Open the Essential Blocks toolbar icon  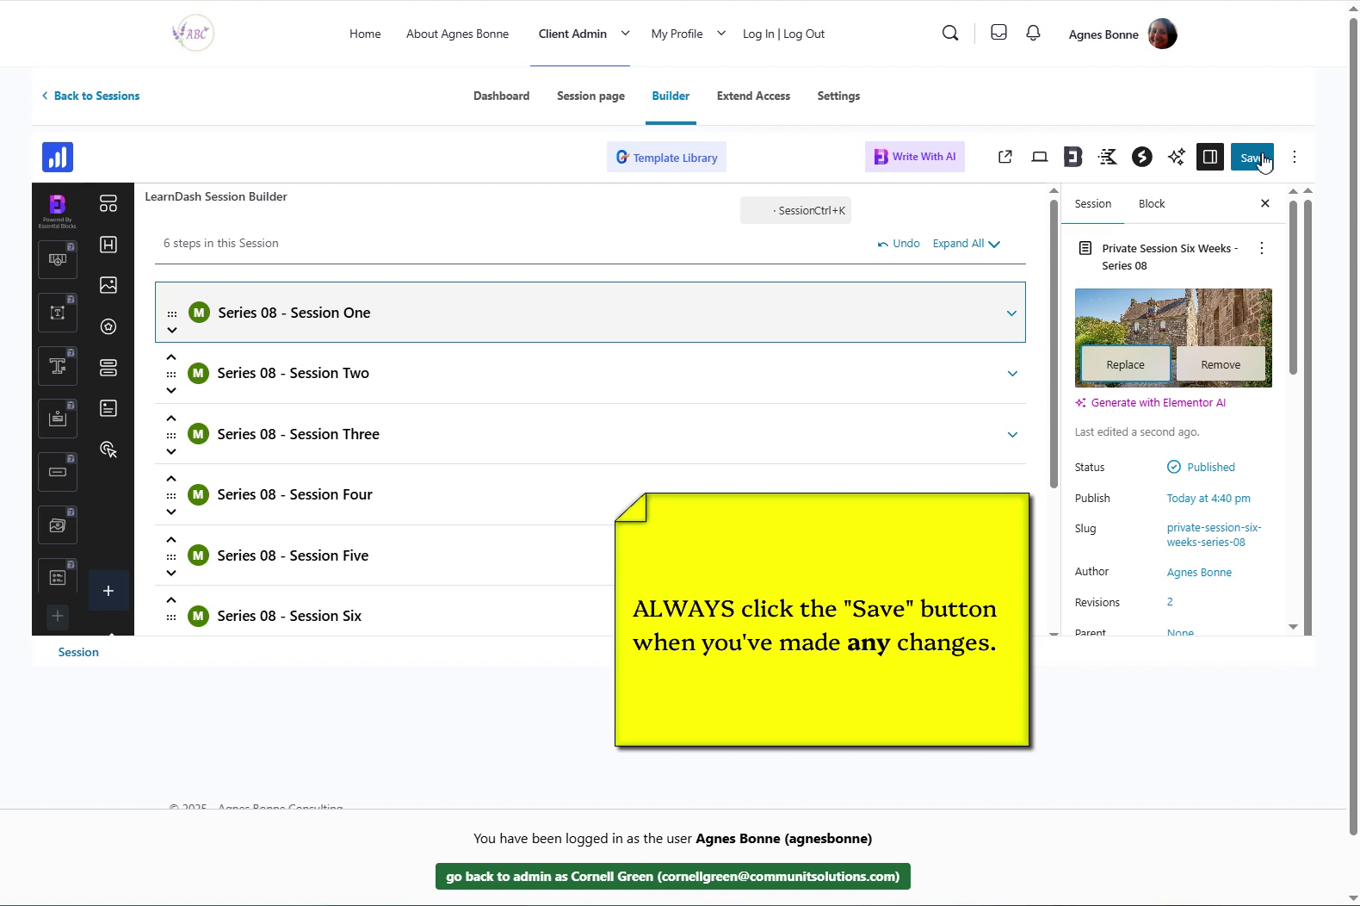[1073, 157]
